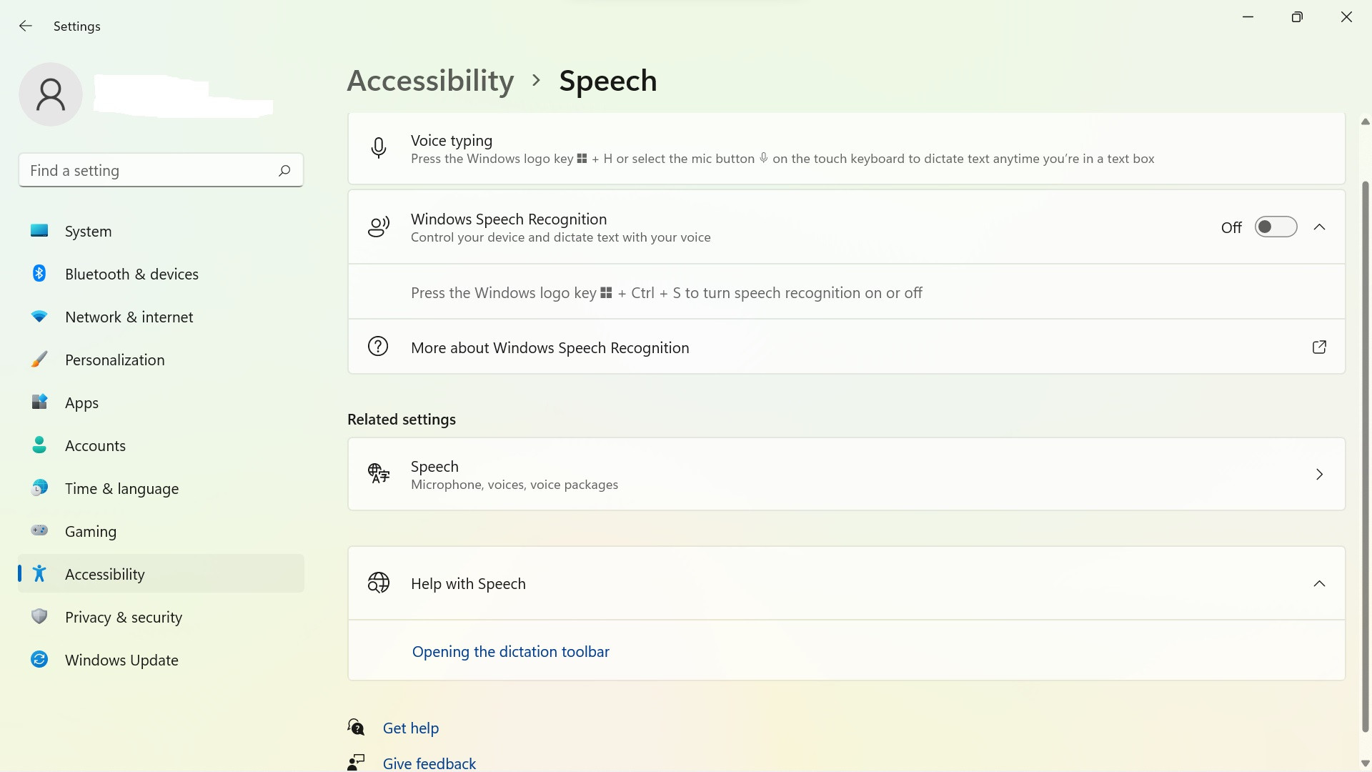Minimize the Settings window
This screenshot has width=1372, height=772.
[1248, 16]
